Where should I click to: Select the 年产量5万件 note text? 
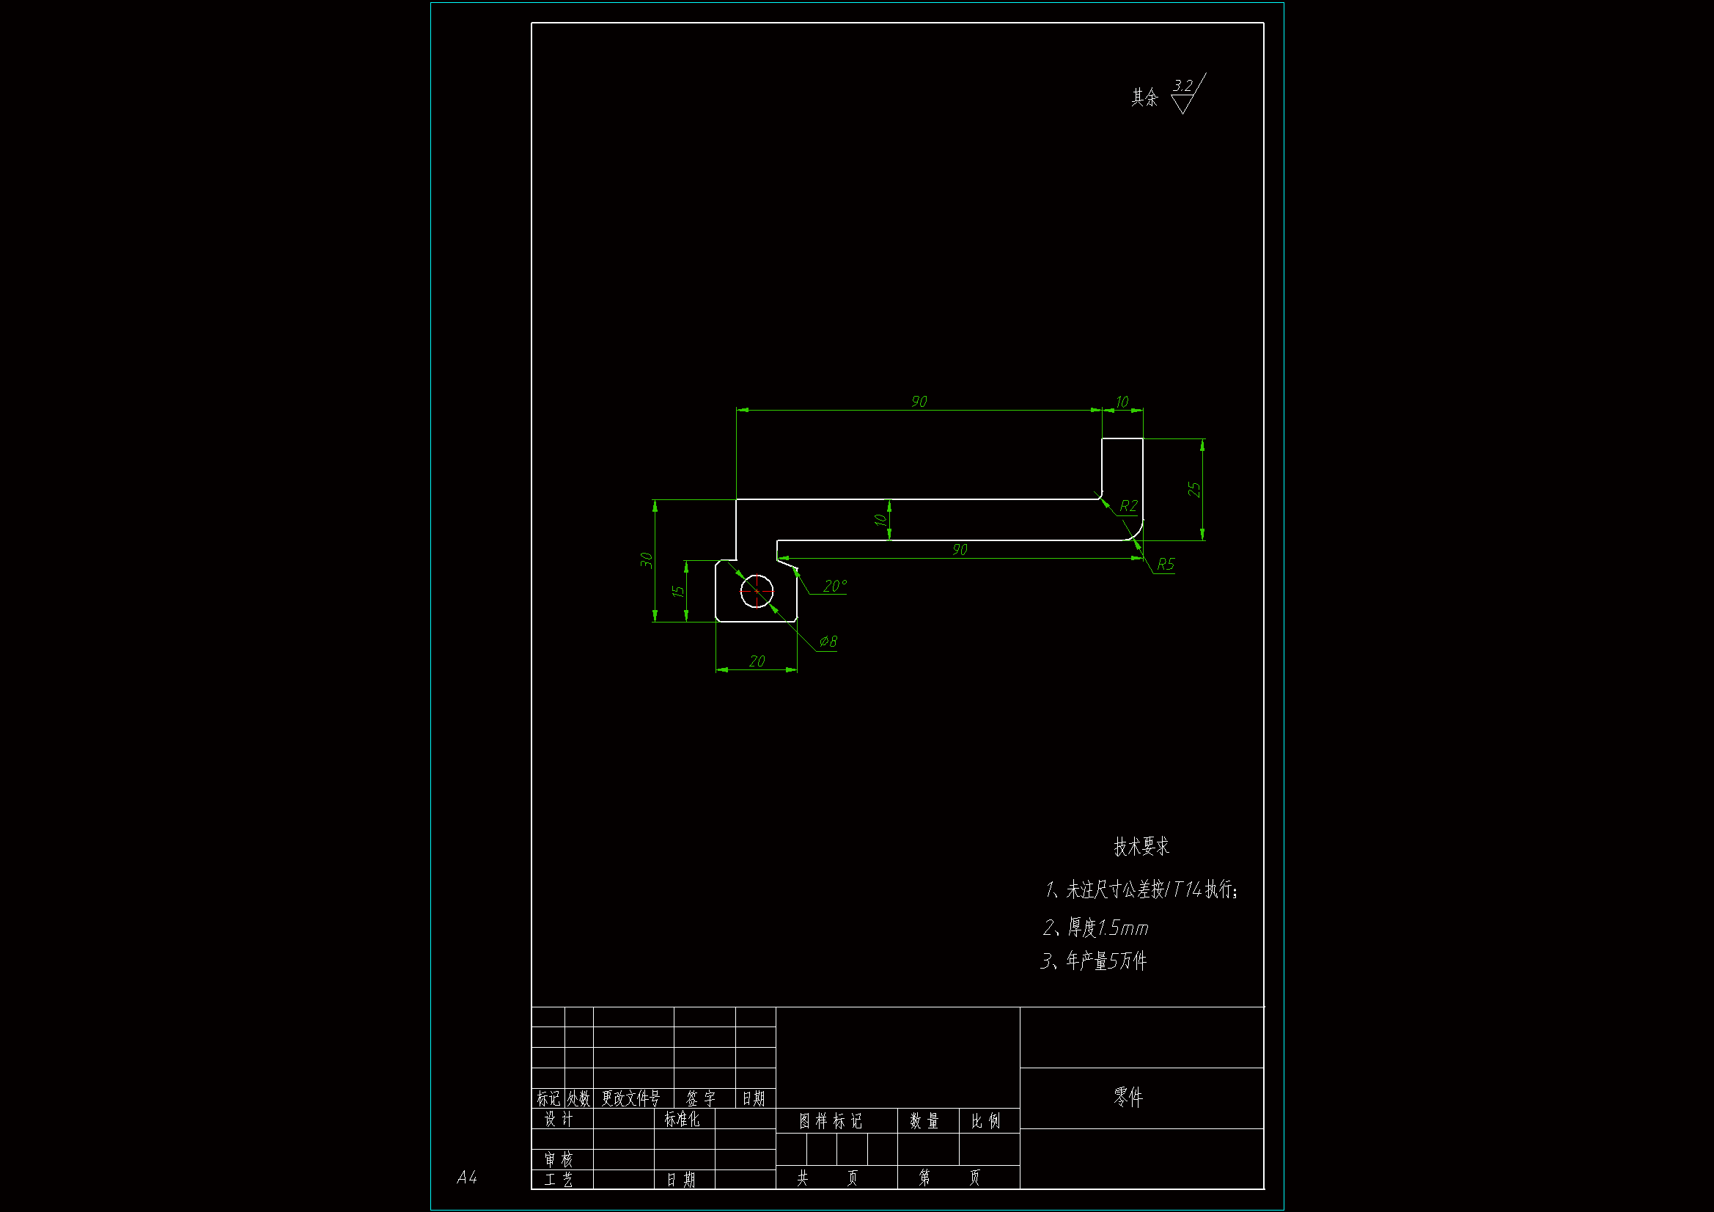(1095, 961)
